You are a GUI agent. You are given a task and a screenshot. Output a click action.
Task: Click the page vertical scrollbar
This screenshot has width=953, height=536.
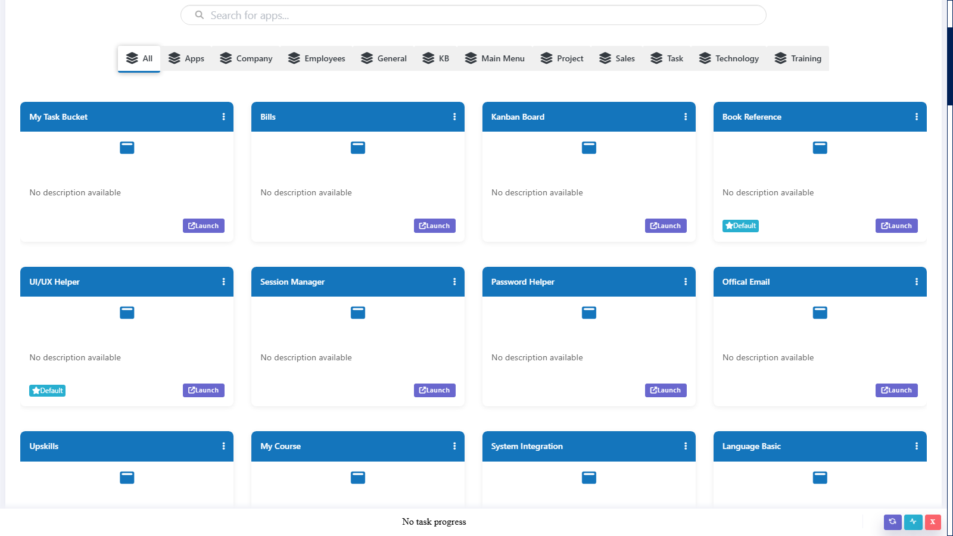(x=950, y=66)
